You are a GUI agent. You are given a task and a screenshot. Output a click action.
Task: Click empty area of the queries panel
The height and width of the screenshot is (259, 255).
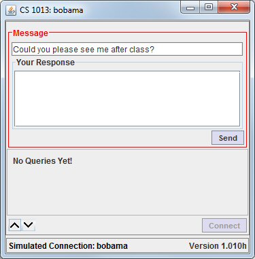click(x=127, y=190)
